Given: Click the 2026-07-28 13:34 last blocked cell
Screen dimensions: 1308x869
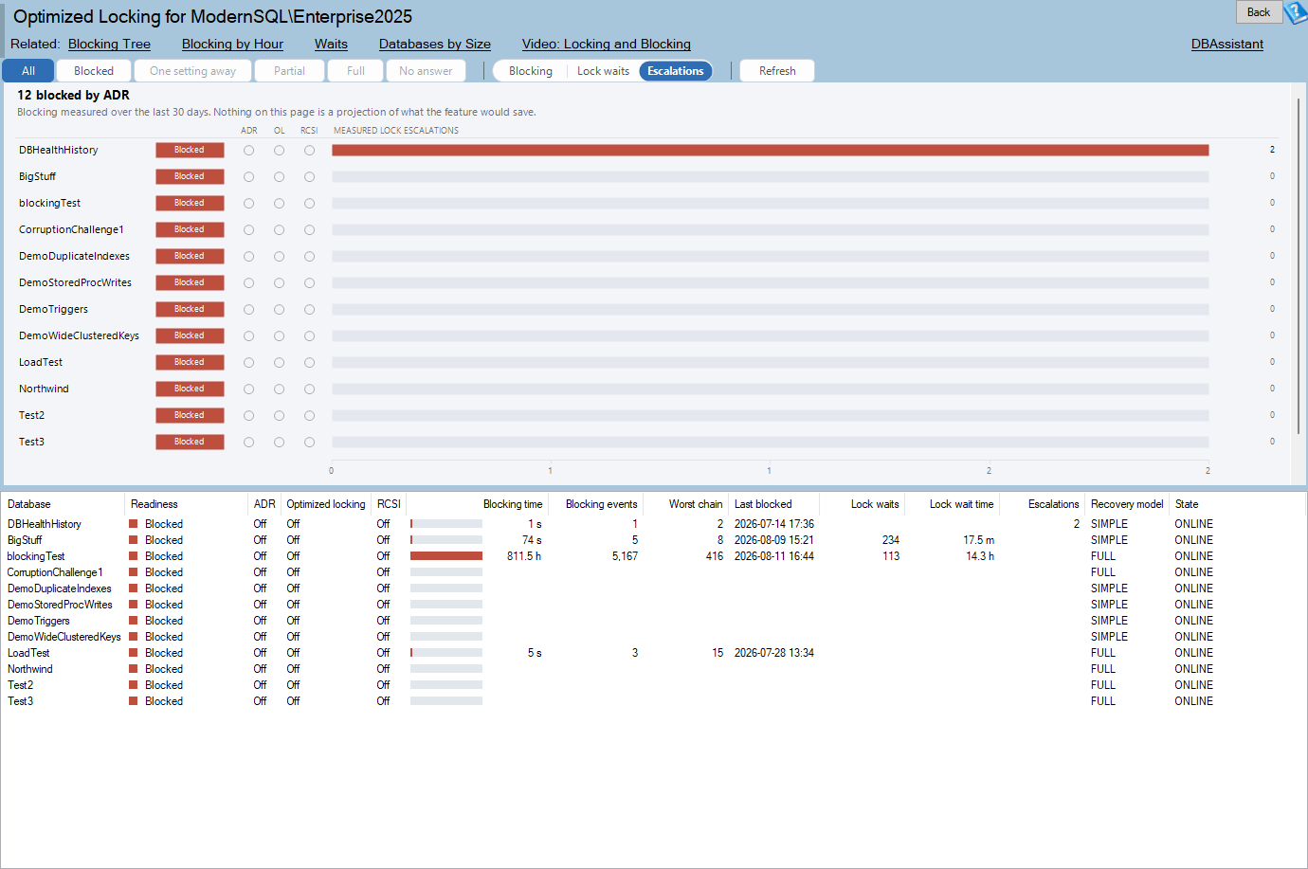Looking at the screenshot, I should [x=774, y=653].
